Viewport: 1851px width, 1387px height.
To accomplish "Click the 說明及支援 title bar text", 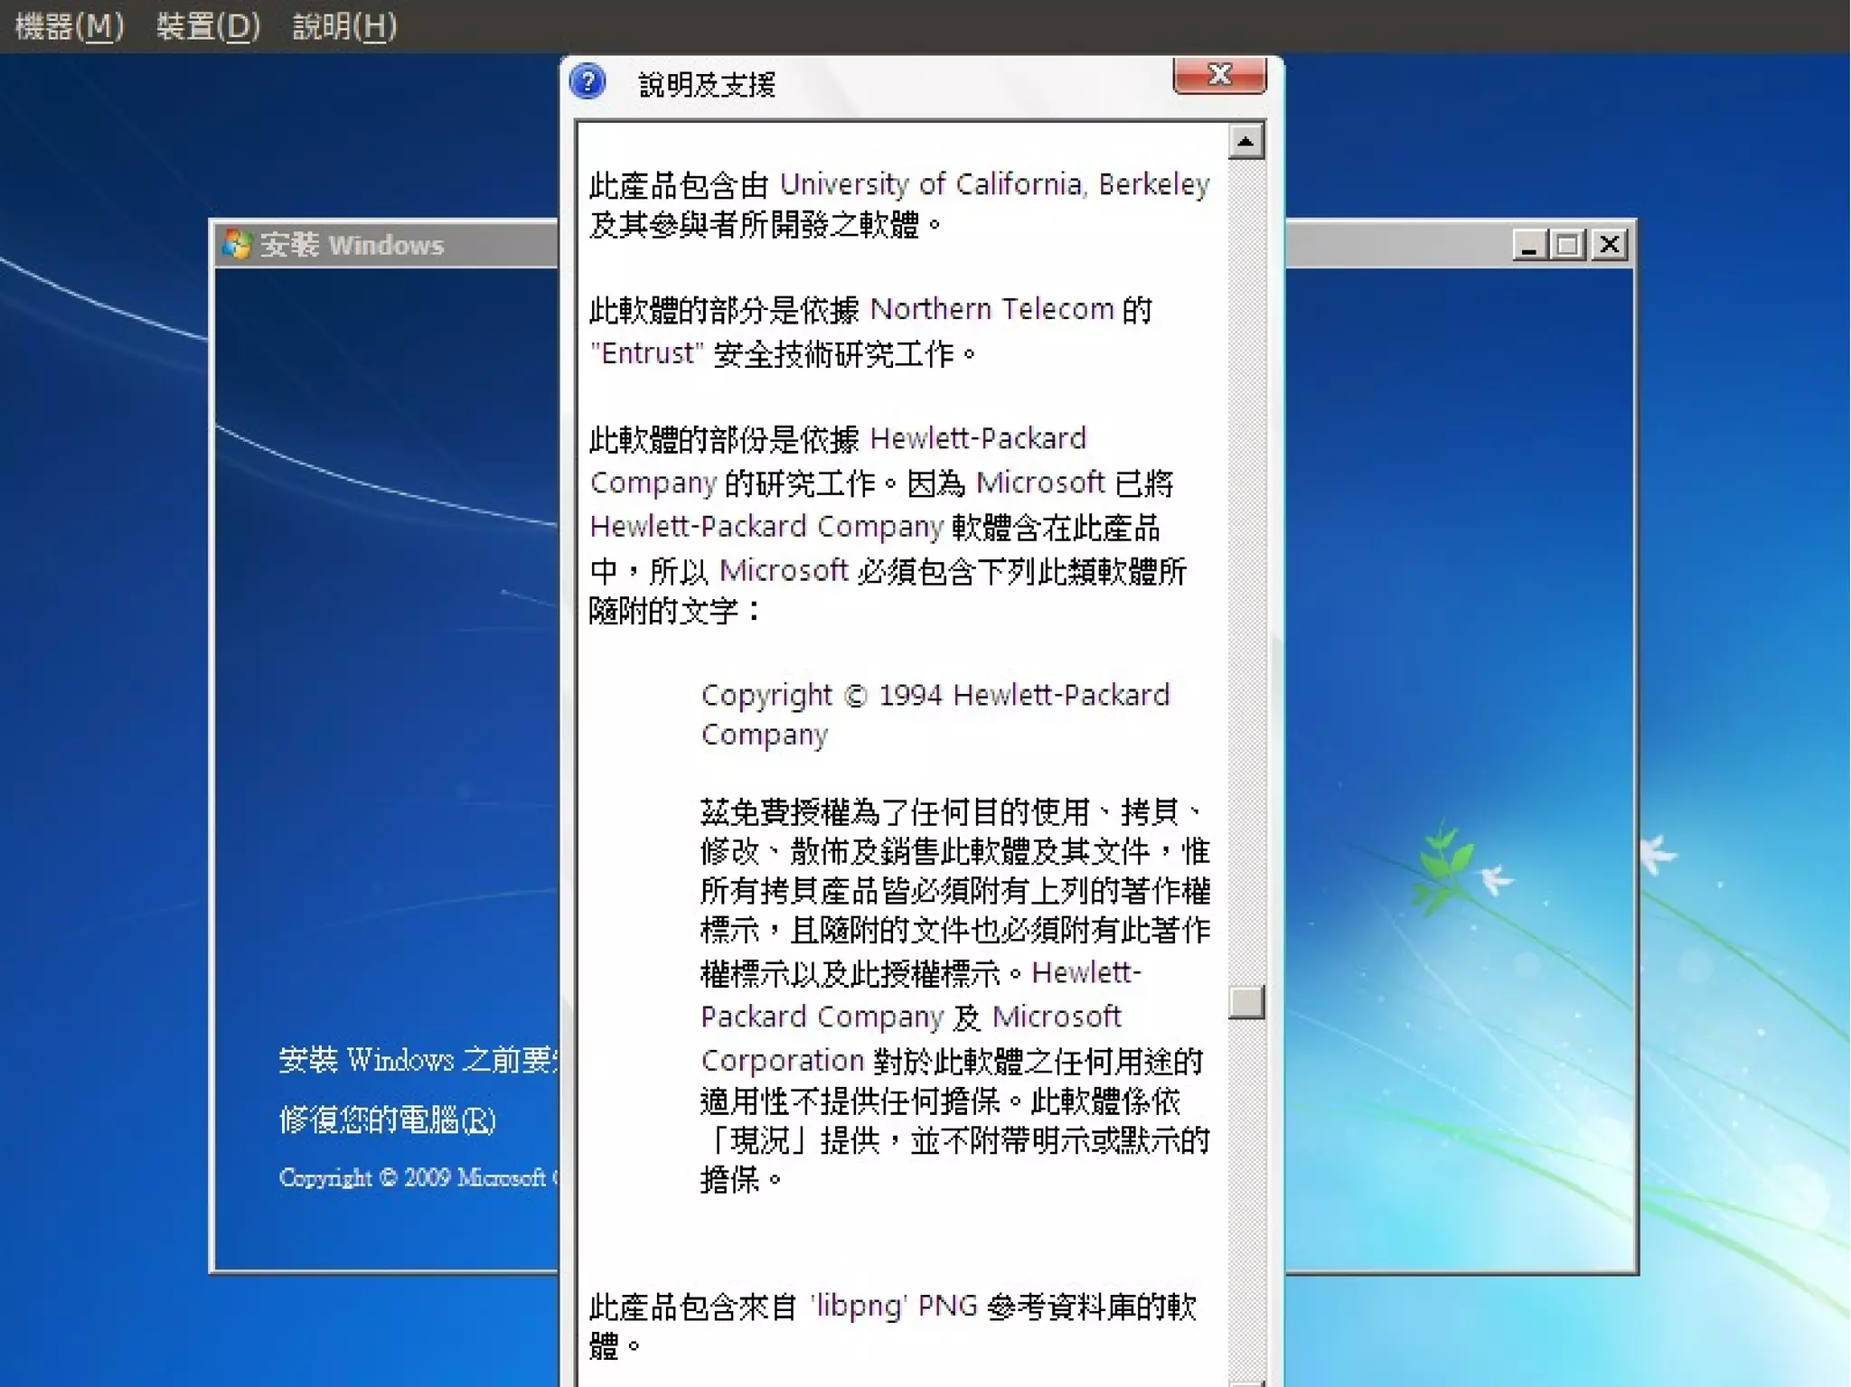I will [x=707, y=85].
